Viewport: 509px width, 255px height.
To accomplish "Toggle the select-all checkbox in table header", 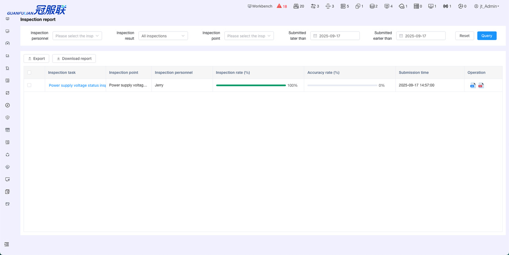I will pyautogui.click(x=29, y=72).
